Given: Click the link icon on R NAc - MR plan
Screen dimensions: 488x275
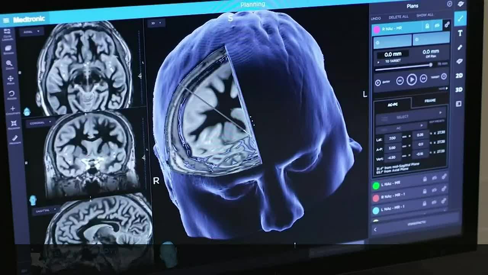Looking at the screenshot, I should tap(446, 25).
